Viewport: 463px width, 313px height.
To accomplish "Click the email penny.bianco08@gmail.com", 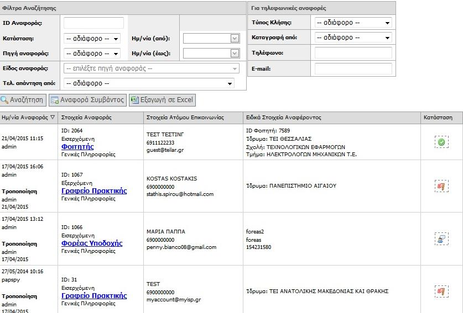I will (181, 247).
